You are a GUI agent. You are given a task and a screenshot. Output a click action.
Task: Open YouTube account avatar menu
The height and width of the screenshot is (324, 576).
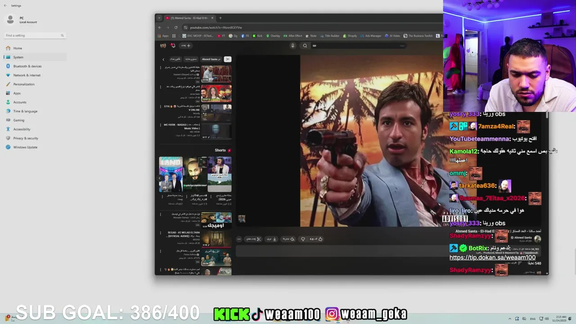163,45
